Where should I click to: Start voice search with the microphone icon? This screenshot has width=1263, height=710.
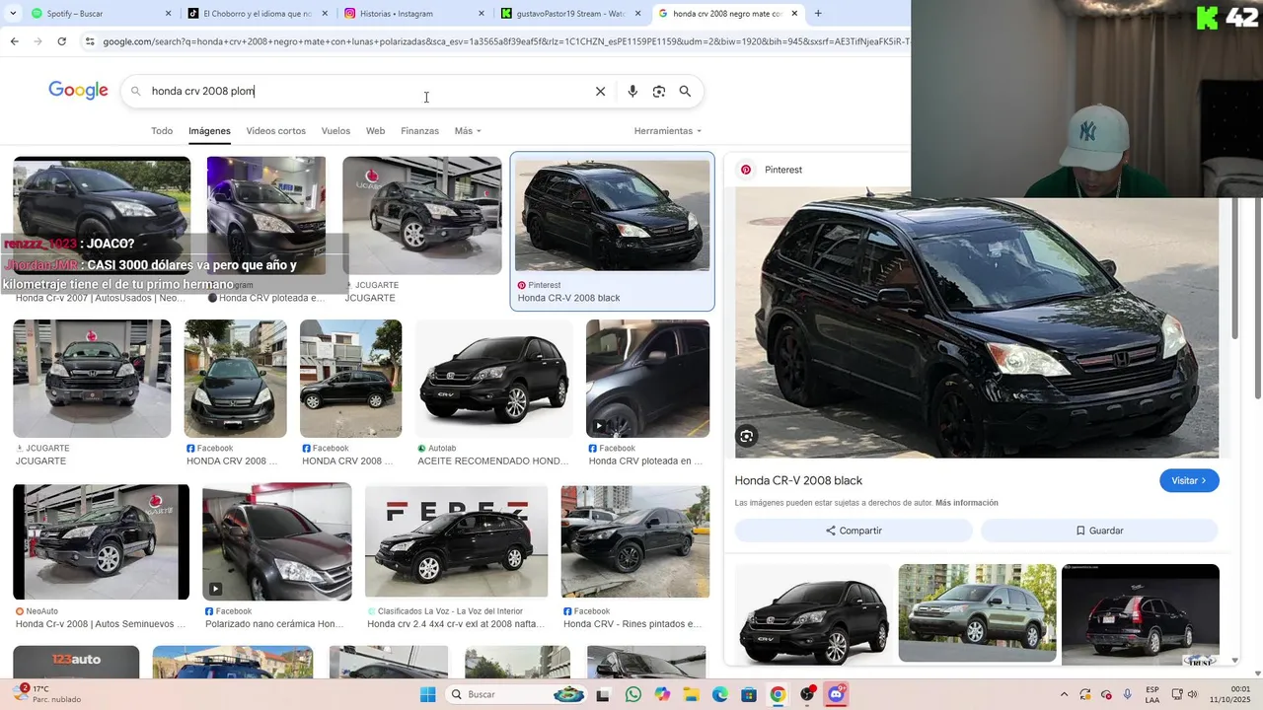(x=632, y=91)
